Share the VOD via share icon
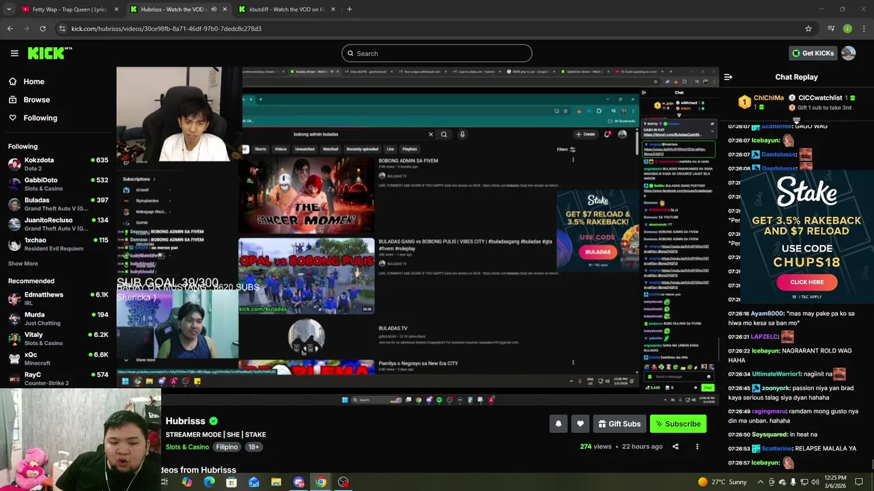This screenshot has height=491, width=874. click(675, 447)
